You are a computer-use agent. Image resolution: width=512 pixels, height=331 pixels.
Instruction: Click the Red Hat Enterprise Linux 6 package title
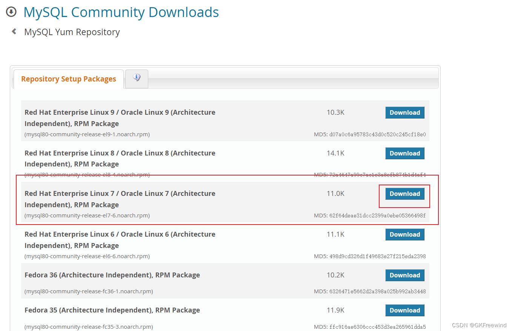[120, 240]
